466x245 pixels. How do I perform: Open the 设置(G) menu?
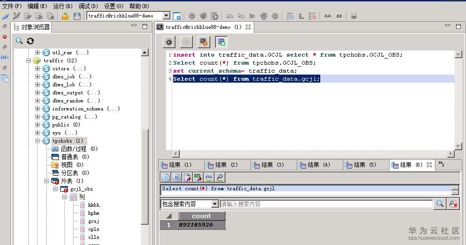pos(113,6)
